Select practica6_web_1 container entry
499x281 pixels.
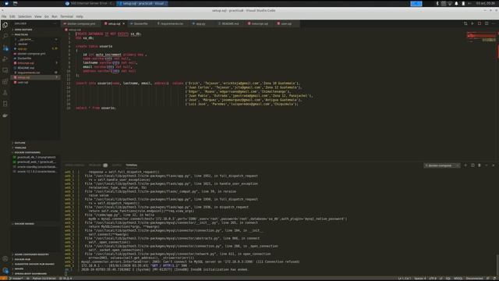tap(36, 162)
